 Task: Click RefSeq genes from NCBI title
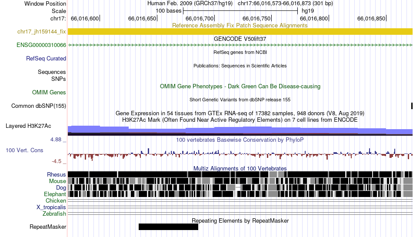pyautogui.click(x=240, y=52)
